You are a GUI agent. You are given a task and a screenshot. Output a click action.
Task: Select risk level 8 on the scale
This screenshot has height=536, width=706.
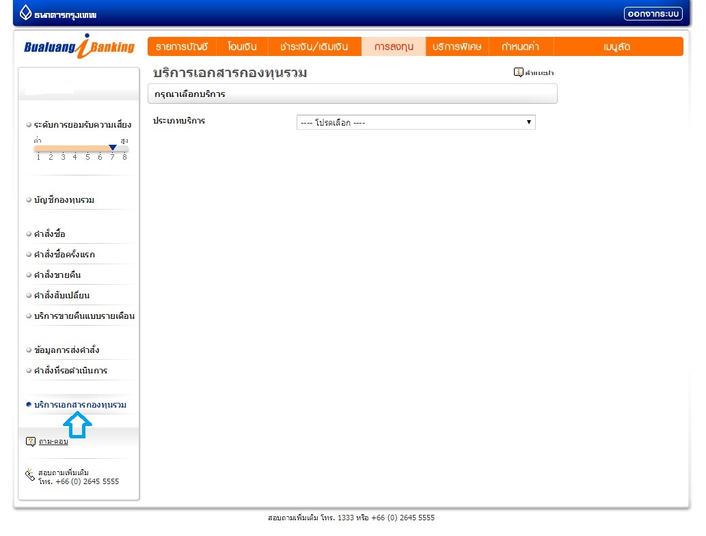(x=124, y=157)
